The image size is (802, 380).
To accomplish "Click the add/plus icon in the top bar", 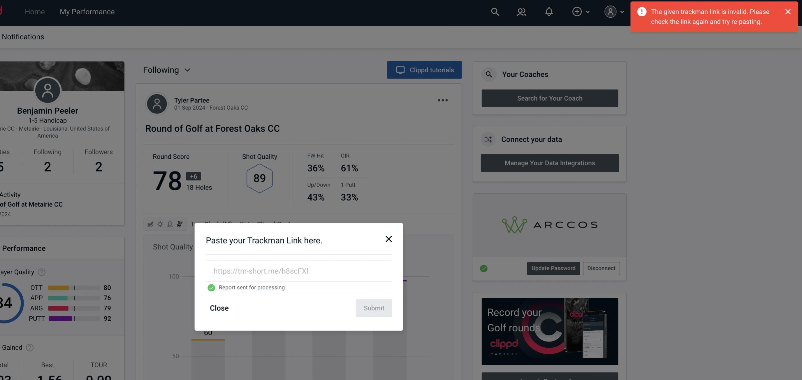I will click(x=577, y=11).
